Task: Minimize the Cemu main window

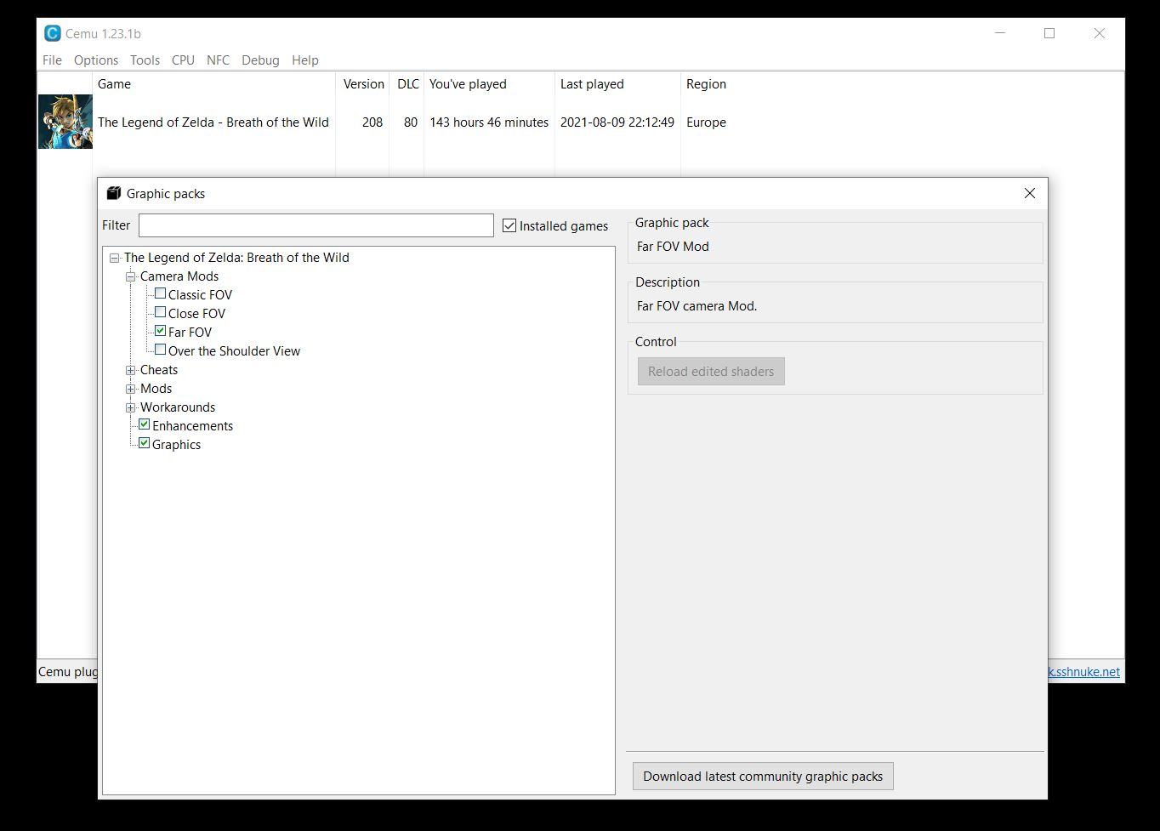Action: click(x=1000, y=33)
